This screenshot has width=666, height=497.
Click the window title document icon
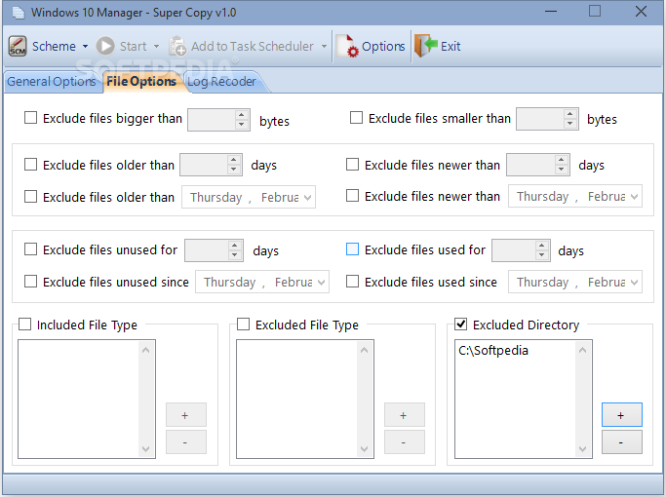(19, 13)
